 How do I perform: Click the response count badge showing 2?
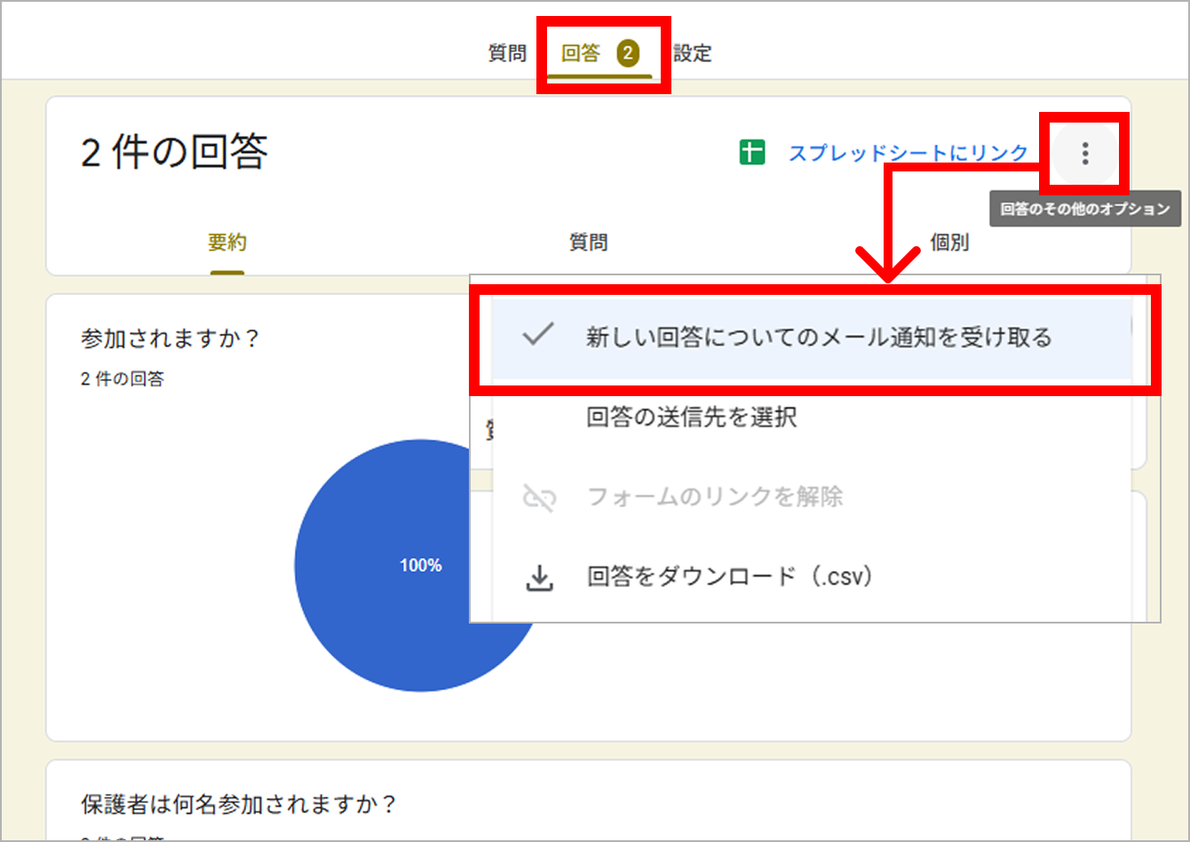pyautogui.click(x=627, y=53)
